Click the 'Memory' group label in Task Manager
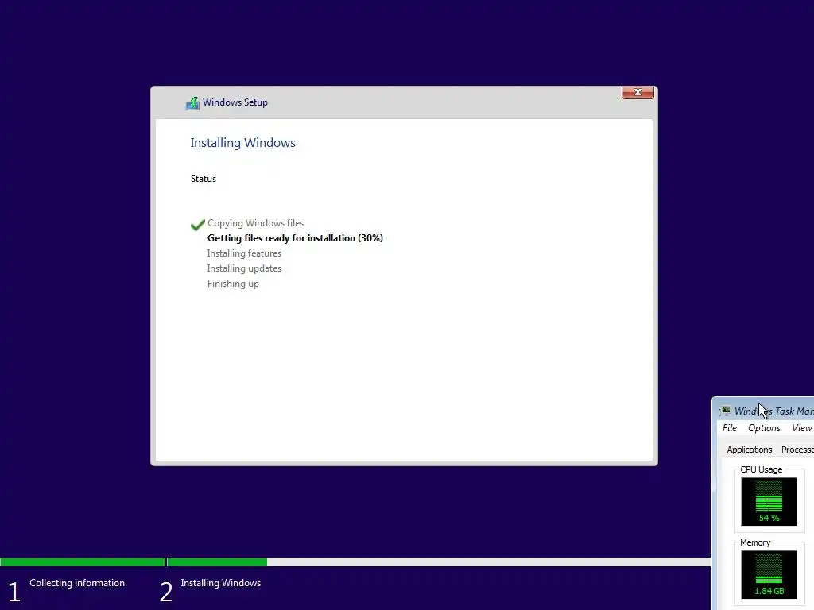This screenshot has width=814, height=610. [x=755, y=542]
